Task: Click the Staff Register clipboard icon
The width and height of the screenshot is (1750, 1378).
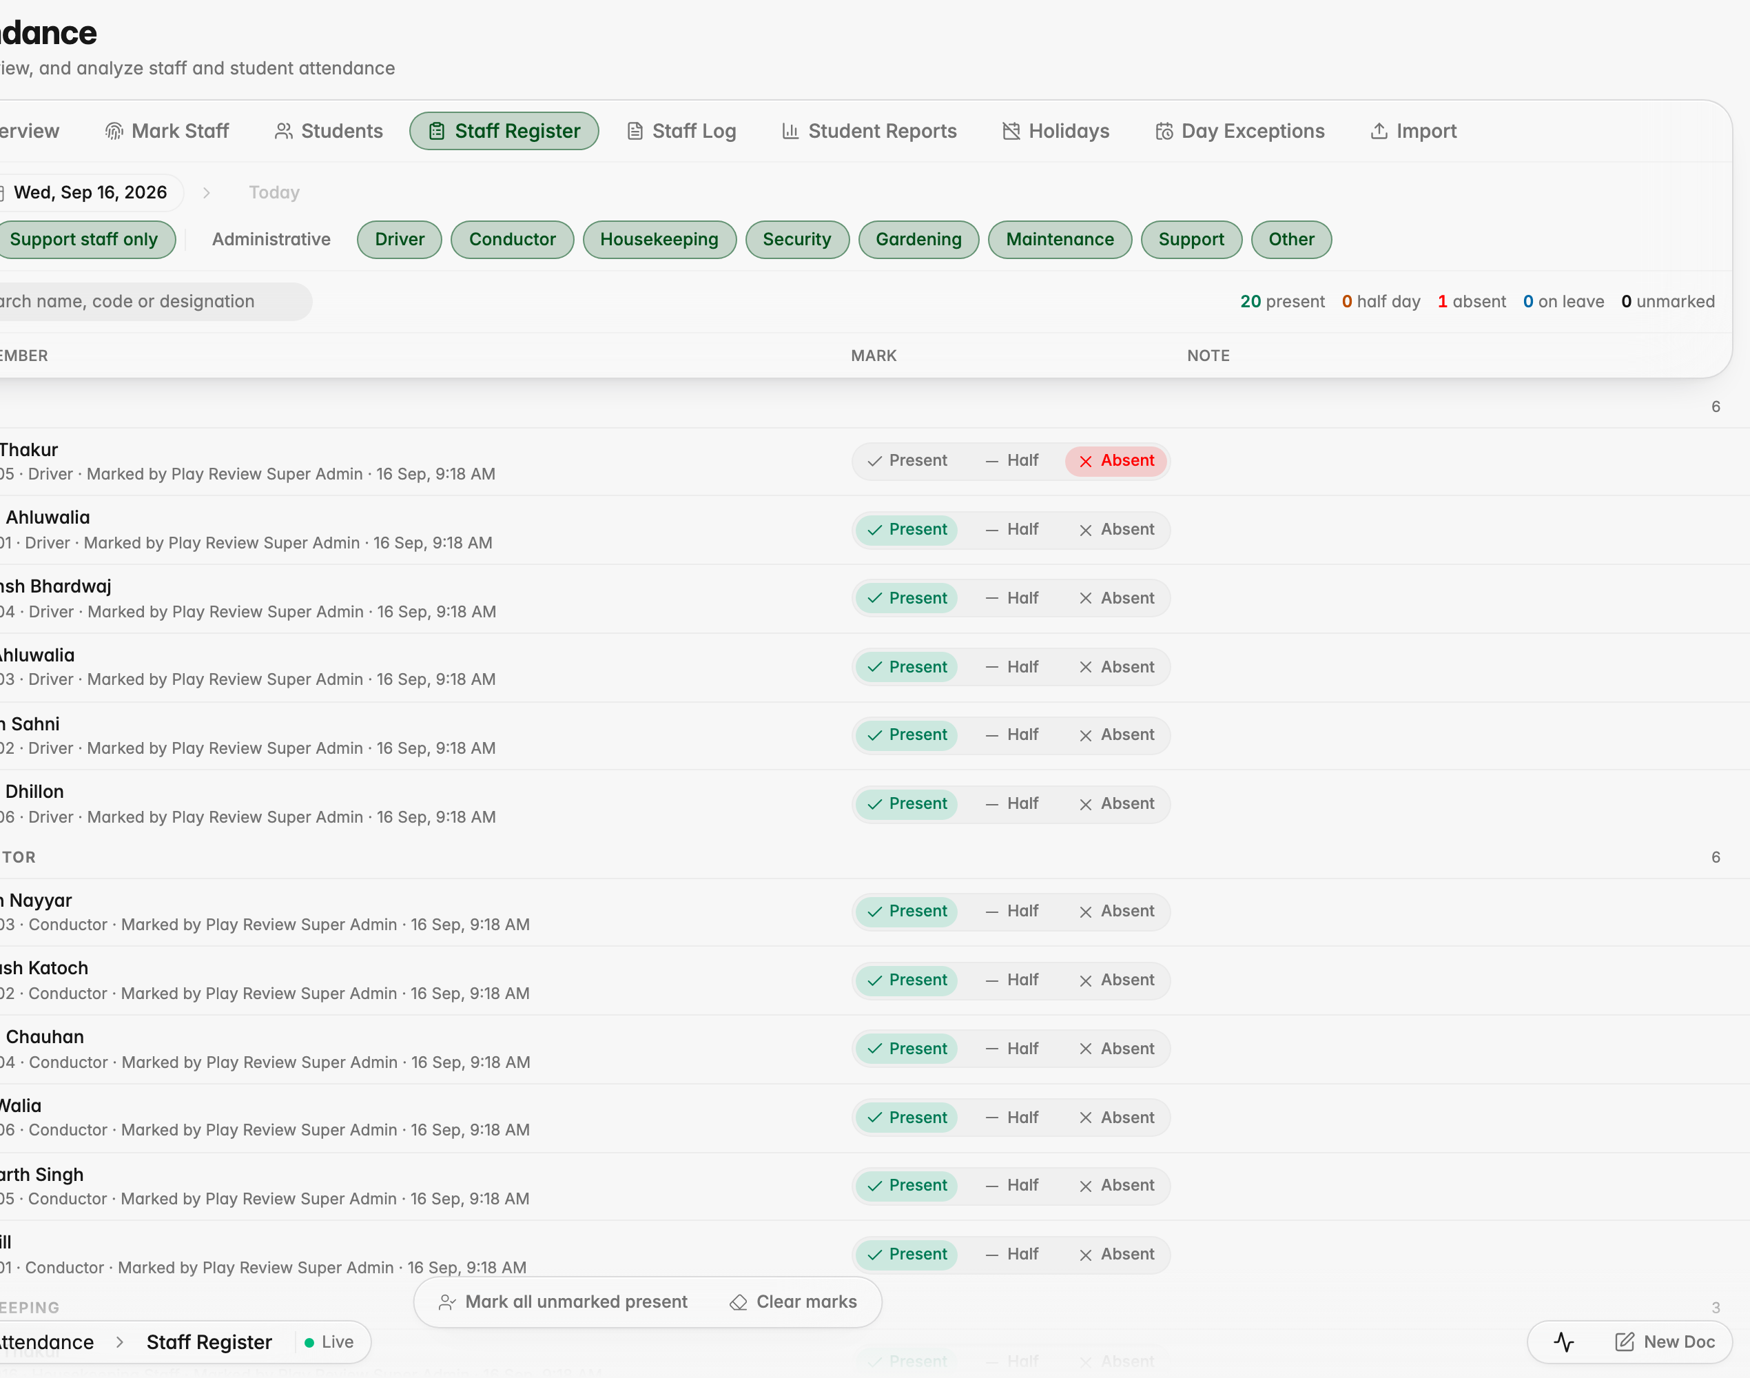Action: (437, 131)
